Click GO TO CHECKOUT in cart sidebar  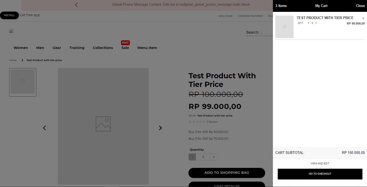click(320, 174)
